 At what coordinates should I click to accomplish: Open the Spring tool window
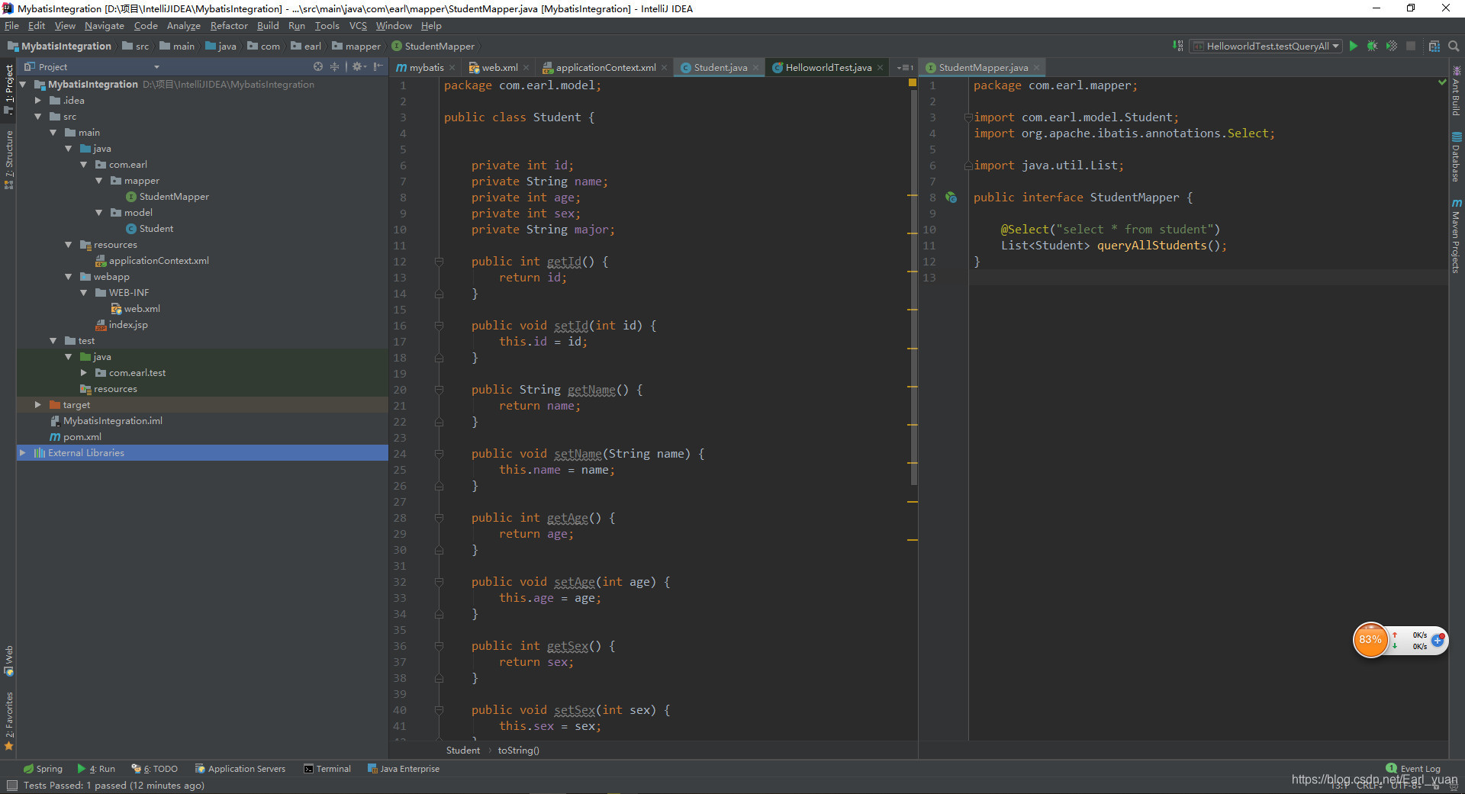43,769
